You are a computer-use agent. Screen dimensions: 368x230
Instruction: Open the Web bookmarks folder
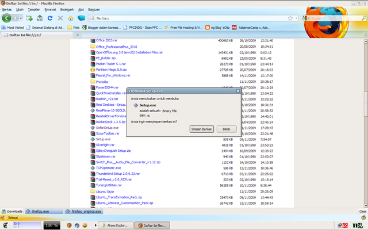coord(74,28)
